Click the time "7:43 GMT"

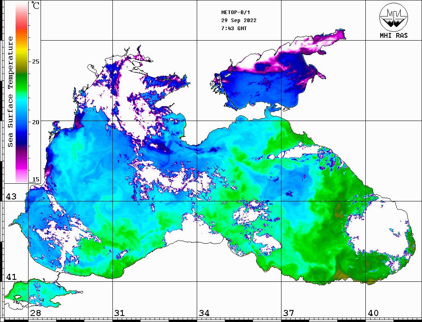(234, 29)
